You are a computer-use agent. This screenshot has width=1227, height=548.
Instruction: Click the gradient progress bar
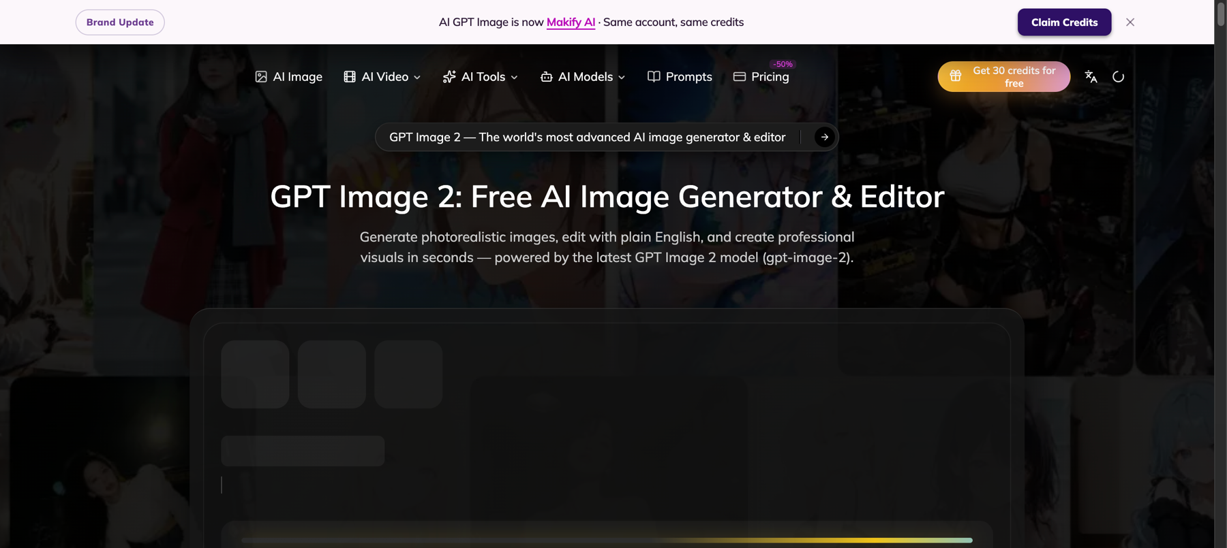607,541
